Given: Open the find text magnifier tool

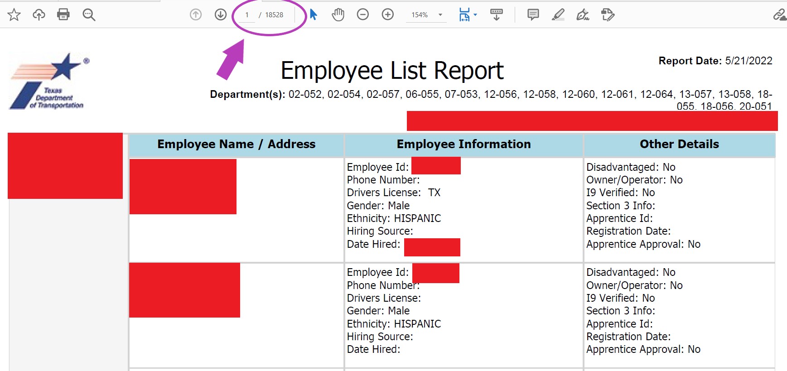Looking at the screenshot, I should [x=89, y=15].
